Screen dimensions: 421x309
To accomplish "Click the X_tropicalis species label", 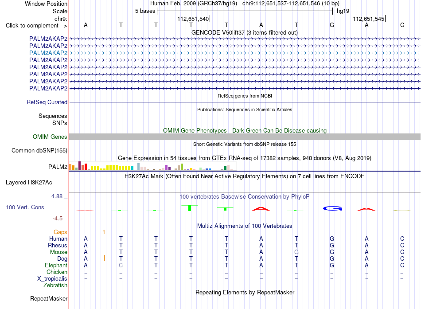I will 52,279.
